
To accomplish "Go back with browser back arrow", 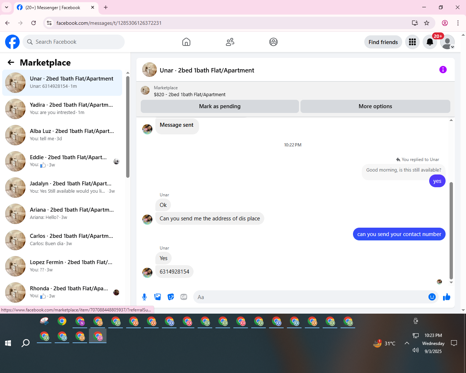I will pyautogui.click(x=7, y=23).
